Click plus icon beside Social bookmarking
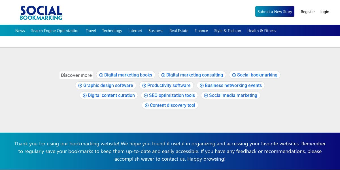340x170 pixels. click(x=234, y=75)
